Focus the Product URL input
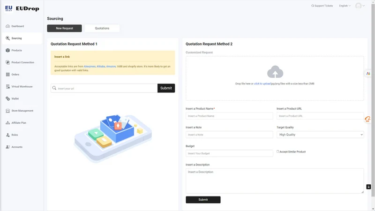Screen dimensions: 375x211 320,116
